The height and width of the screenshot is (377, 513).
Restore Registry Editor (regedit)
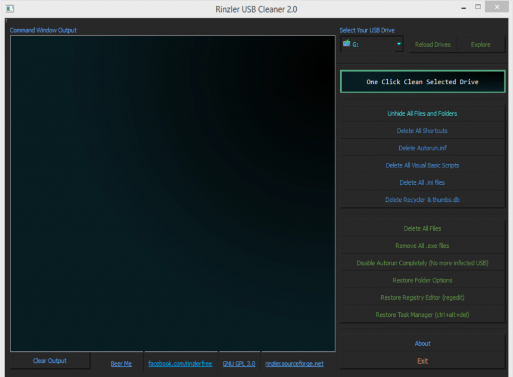(422, 297)
